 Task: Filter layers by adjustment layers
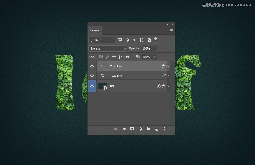tap(127, 40)
